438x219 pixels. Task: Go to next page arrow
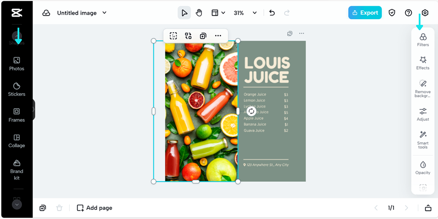click(406, 208)
